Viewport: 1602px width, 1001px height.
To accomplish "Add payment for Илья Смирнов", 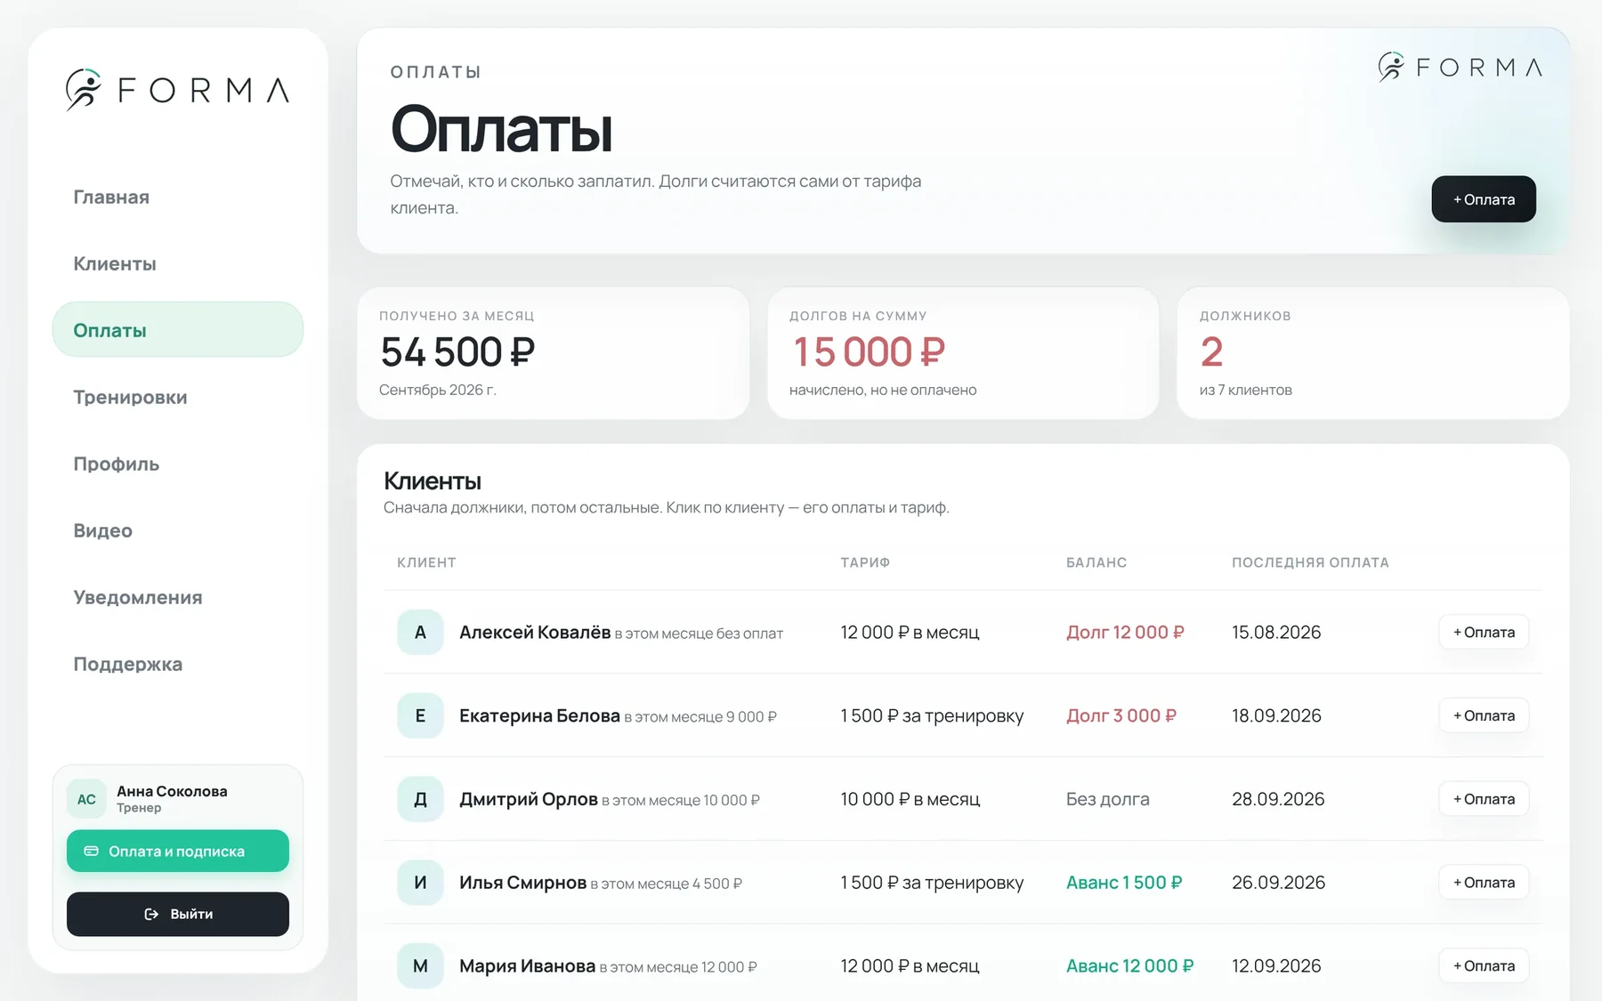I will (1484, 883).
